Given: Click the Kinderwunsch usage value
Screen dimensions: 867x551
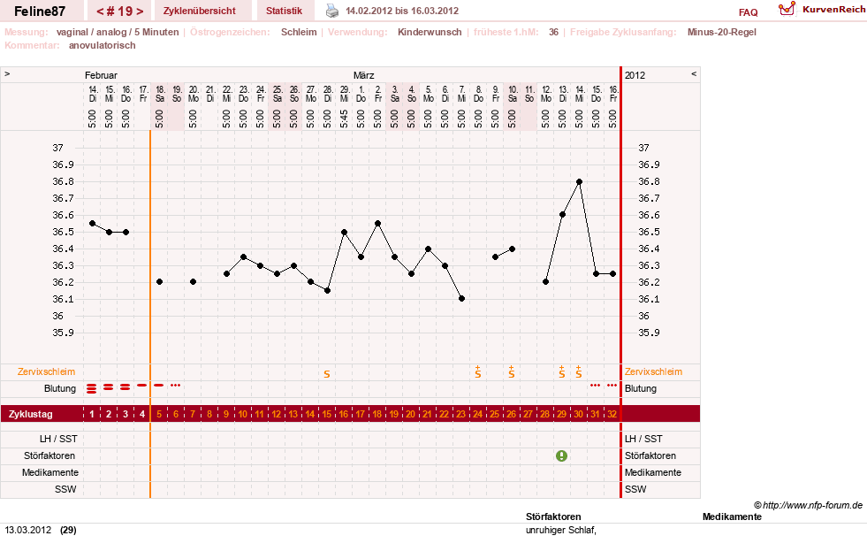Looking at the screenshot, I should [x=430, y=32].
